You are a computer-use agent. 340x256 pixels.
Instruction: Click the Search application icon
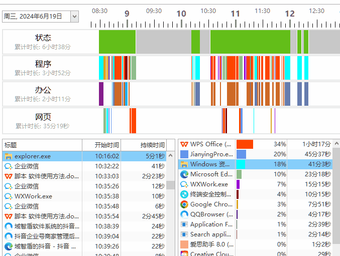184,234
